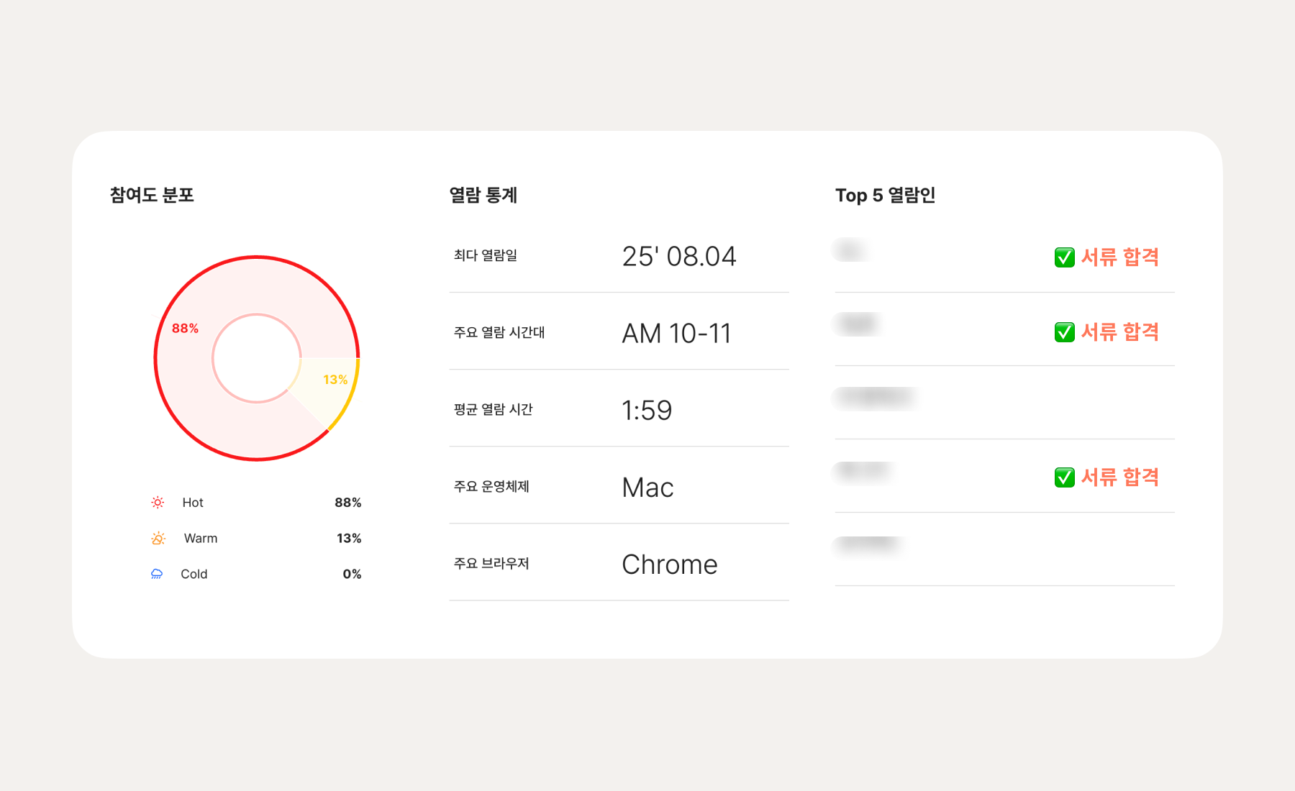Click the 서류 합격 label in fourth row
Screen dimensions: 1295x791
(1120, 477)
